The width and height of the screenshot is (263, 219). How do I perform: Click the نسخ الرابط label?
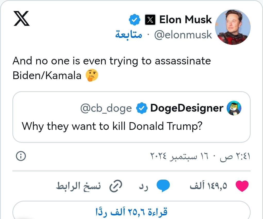(78, 186)
